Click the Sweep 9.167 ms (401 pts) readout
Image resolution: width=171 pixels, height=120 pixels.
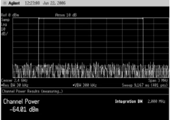click(145, 85)
